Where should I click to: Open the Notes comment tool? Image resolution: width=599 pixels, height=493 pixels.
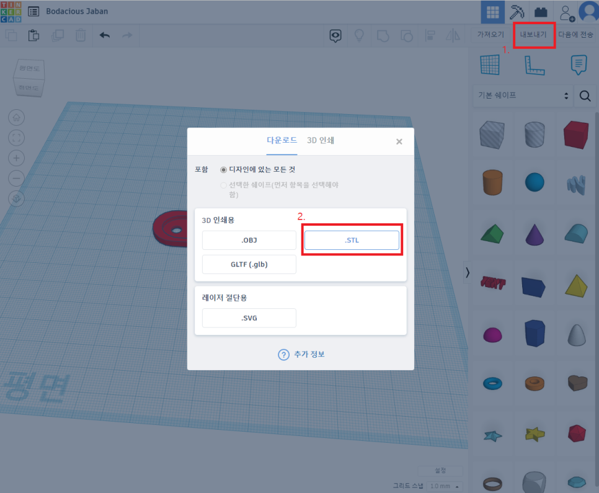(578, 64)
